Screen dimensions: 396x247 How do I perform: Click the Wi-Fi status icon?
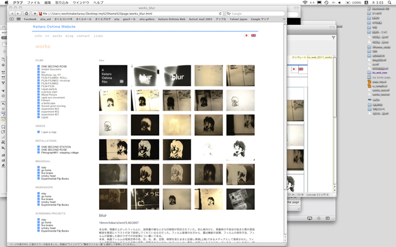click(305, 2)
